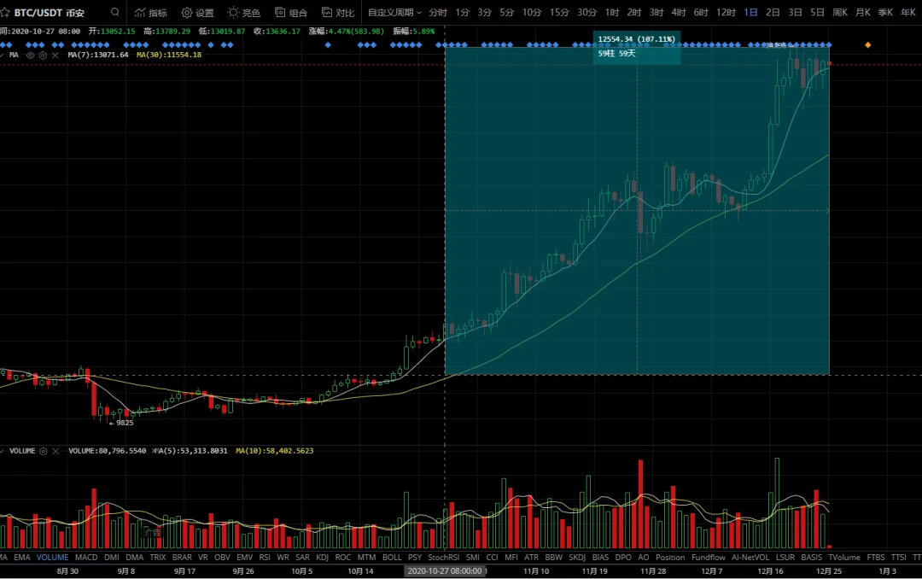Switch to 季K quarterly candles
The height and width of the screenshot is (579, 922).
pyautogui.click(x=885, y=12)
